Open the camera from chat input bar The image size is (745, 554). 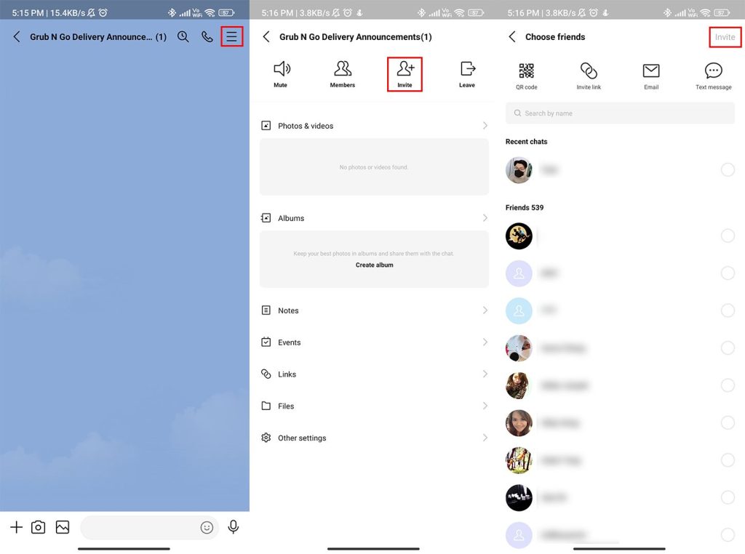point(39,527)
